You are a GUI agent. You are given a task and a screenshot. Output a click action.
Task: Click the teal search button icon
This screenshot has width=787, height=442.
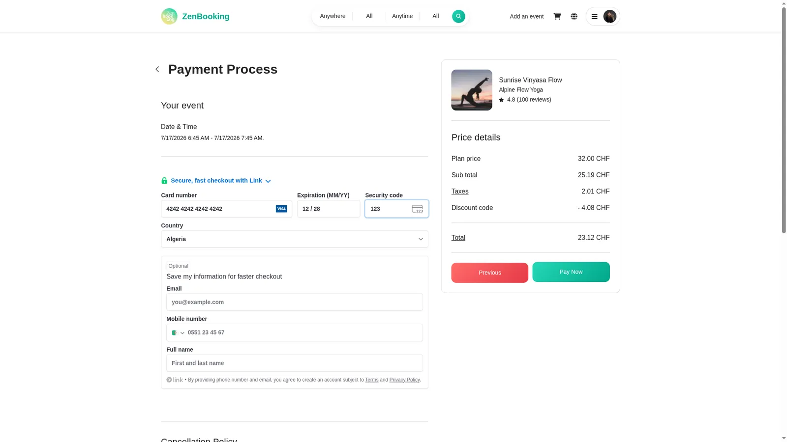click(x=458, y=16)
